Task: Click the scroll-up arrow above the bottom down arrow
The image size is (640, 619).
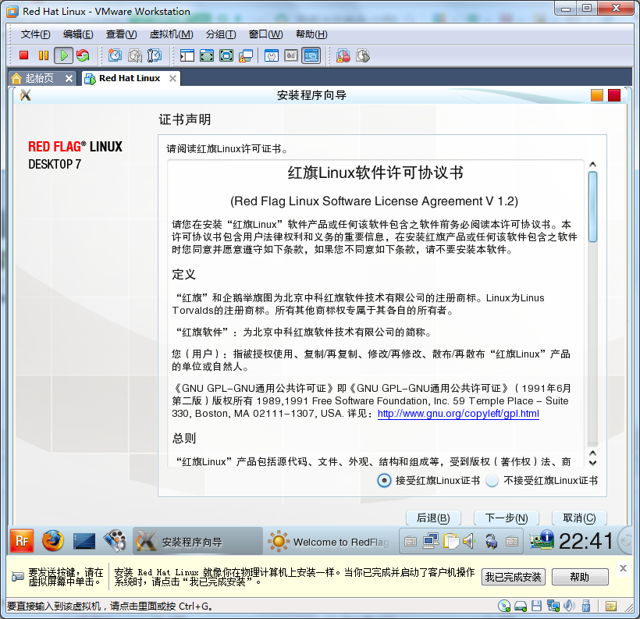Action: tap(592, 454)
